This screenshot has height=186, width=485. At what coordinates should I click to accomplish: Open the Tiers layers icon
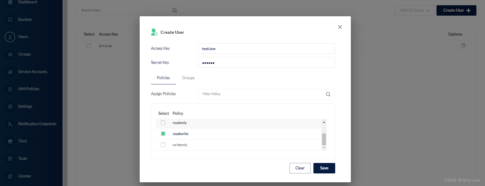[x=10, y=141]
